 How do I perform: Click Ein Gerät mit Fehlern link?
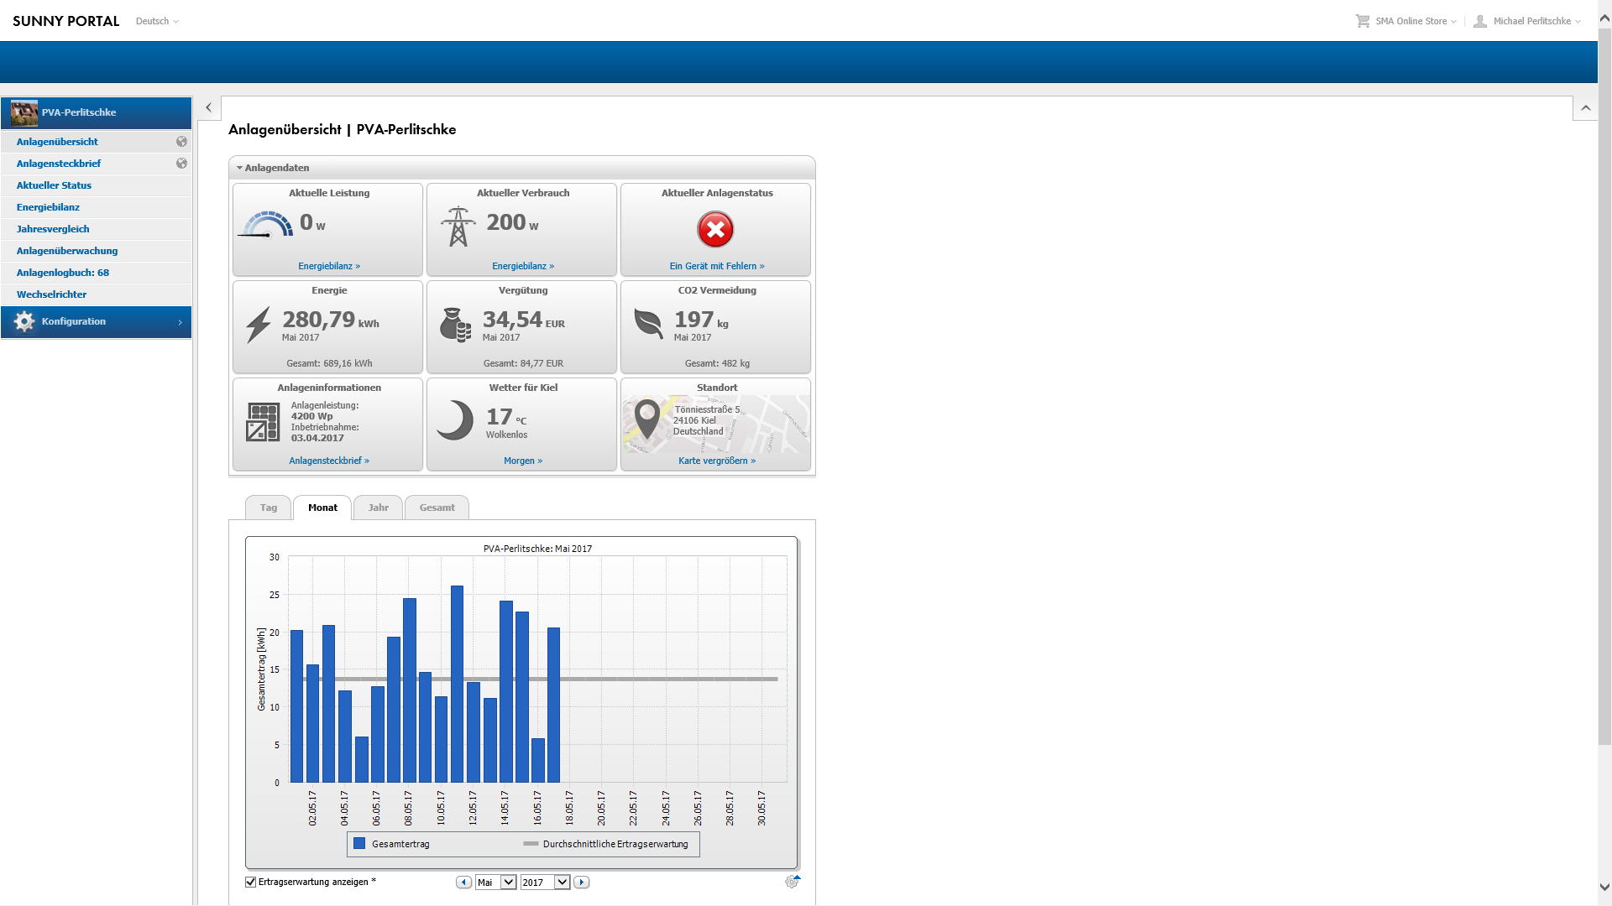(716, 266)
